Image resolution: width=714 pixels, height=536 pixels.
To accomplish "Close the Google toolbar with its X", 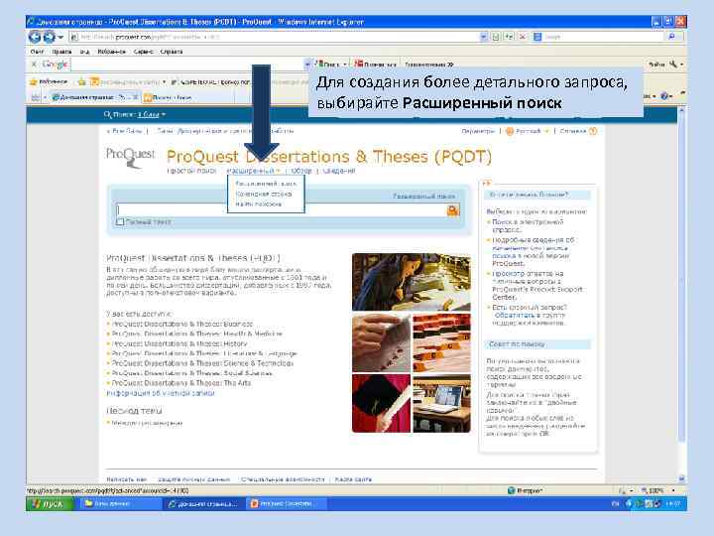I will [34, 65].
